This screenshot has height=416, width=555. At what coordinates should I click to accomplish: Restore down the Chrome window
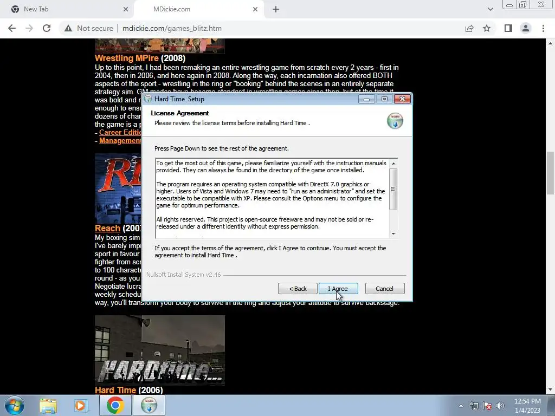click(523, 5)
